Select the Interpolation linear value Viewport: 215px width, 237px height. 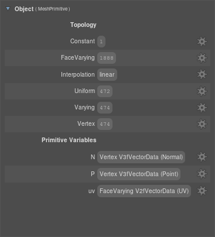[x=107, y=74]
